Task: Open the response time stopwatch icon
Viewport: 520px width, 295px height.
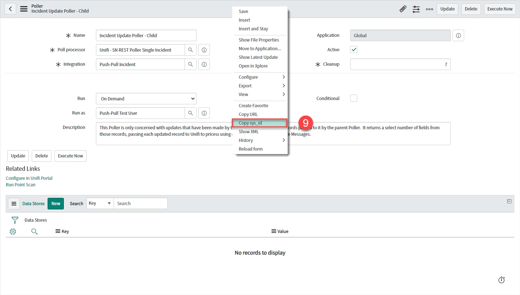Action: coord(501,280)
